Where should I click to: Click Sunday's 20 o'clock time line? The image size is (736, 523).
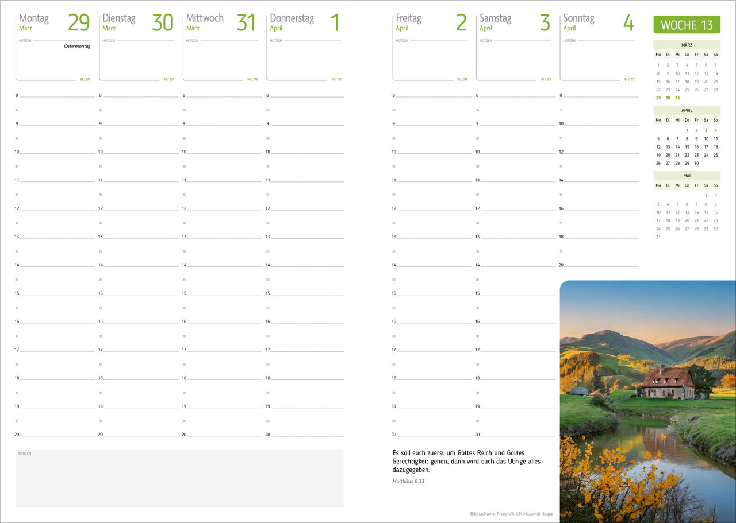pyautogui.click(x=599, y=265)
